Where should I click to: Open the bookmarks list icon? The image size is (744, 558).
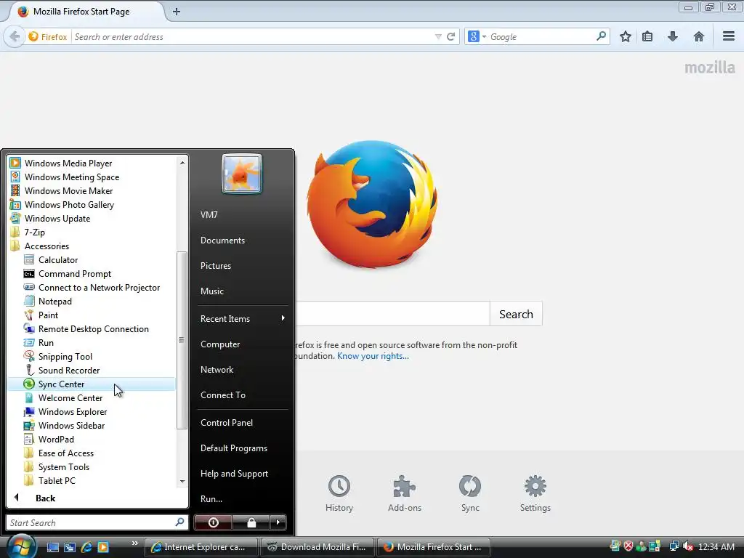647,36
